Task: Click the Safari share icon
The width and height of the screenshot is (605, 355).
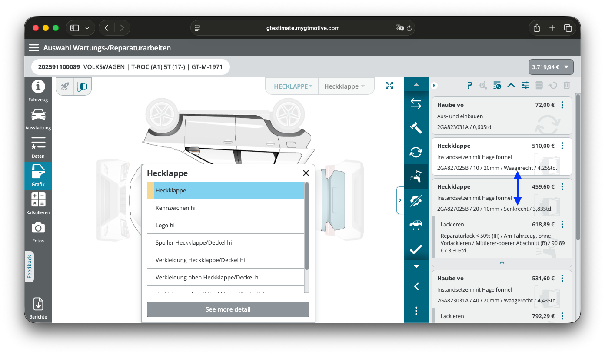Action: click(537, 28)
